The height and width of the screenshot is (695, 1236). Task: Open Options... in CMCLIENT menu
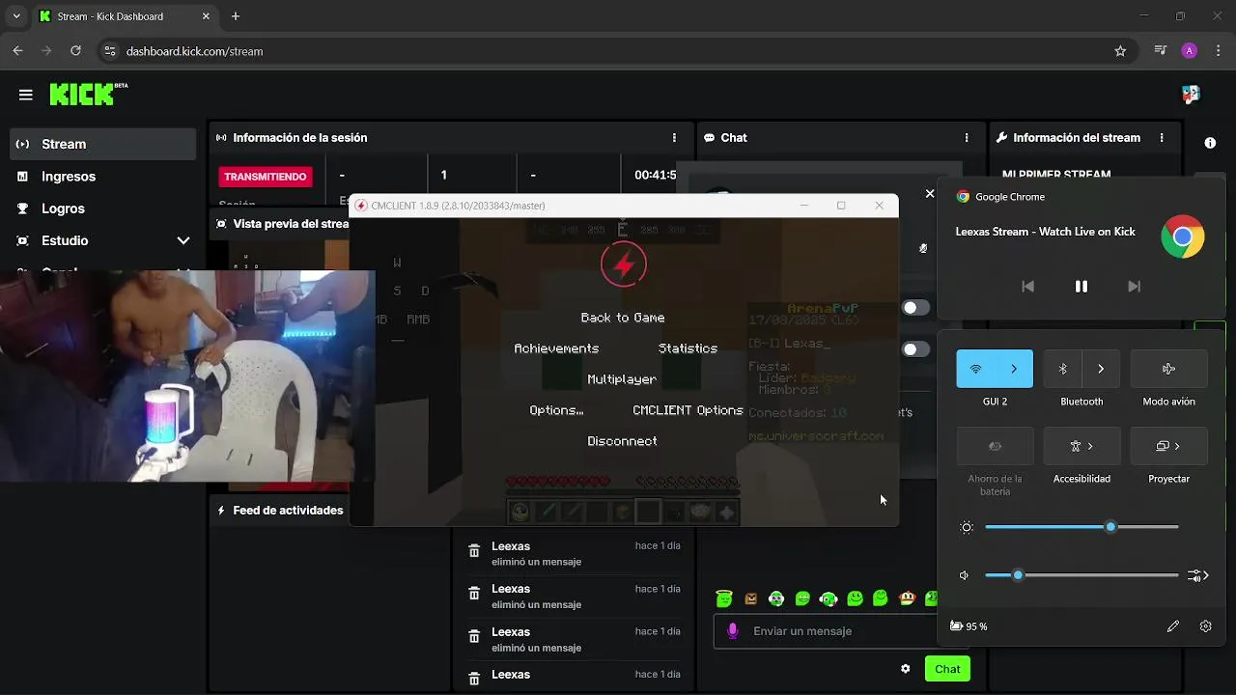pyautogui.click(x=556, y=410)
